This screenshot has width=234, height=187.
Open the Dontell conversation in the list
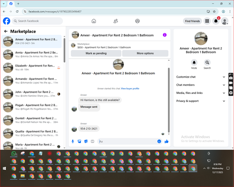click(x=31, y=120)
